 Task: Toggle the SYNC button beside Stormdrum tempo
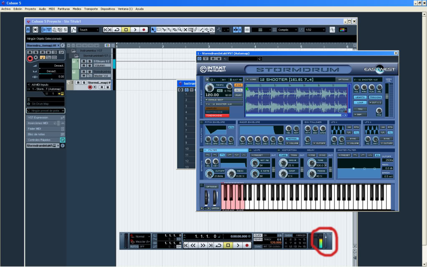tap(239, 85)
